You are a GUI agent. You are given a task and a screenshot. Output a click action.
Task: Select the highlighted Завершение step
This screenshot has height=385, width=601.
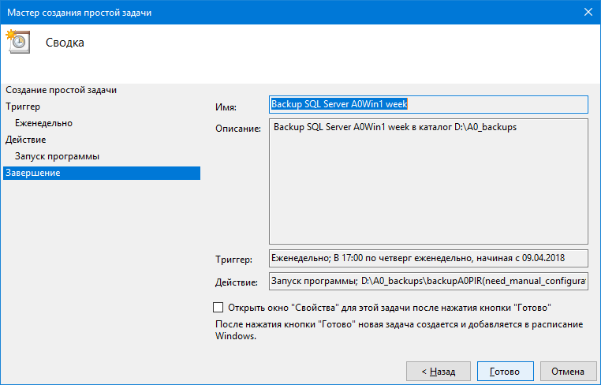[102, 173]
